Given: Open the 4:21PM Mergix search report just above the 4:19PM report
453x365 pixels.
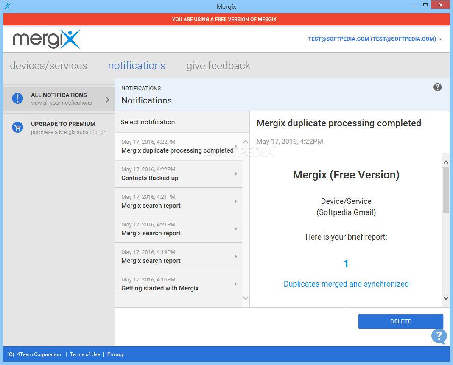Looking at the screenshot, I should click(178, 229).
